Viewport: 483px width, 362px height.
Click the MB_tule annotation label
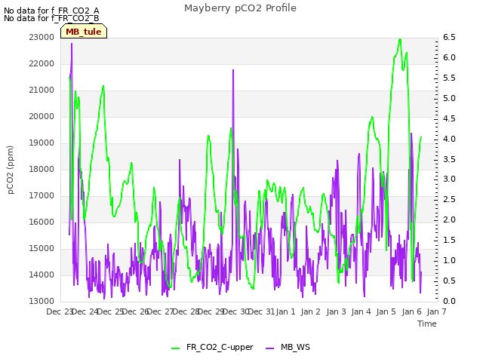84,32
